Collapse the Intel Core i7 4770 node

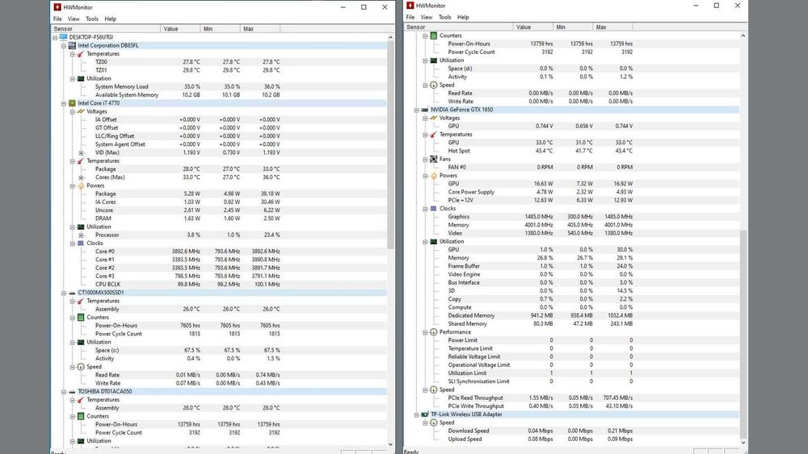(64, 103)
